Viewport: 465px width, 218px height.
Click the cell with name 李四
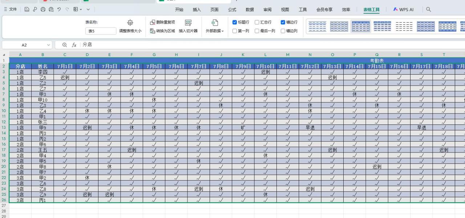[x=43, y=72]
